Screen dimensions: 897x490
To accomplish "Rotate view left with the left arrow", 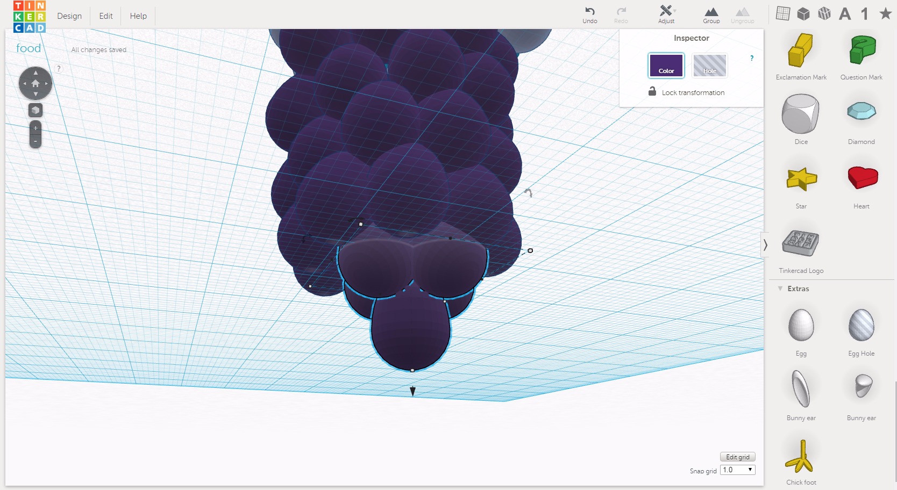I will pos(25,83).
